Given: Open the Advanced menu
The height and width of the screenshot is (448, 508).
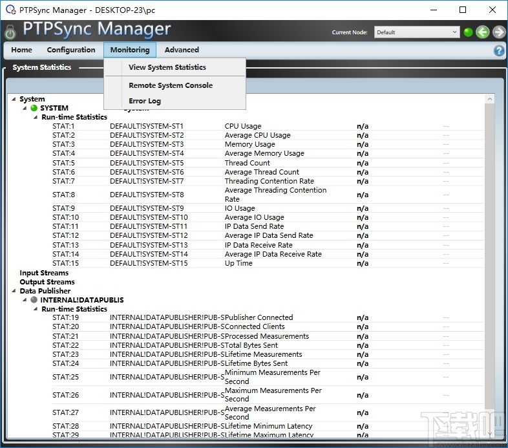Looking at the screenshot, I should [x=182, y=50].
